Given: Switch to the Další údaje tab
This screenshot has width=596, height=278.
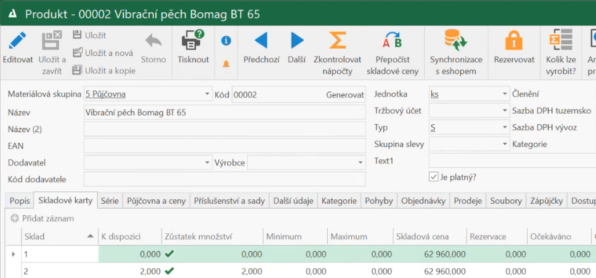Looking at the screenshot, I should click(293, 201).
